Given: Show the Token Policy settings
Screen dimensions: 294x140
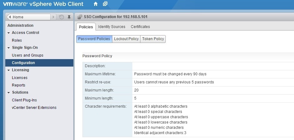Looking at the screenshot, I should [x=153, y=39].
